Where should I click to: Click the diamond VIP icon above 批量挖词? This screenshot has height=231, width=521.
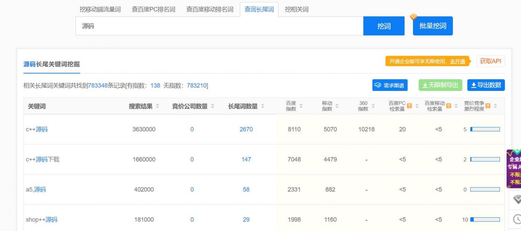(413, 17)
